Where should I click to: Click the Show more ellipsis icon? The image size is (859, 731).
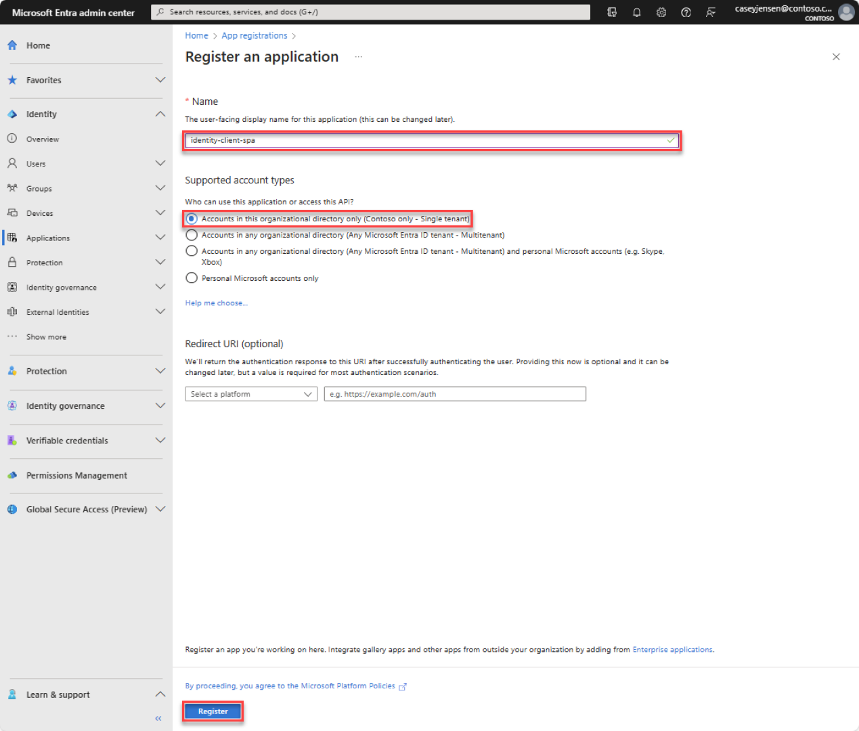(12, 336)
